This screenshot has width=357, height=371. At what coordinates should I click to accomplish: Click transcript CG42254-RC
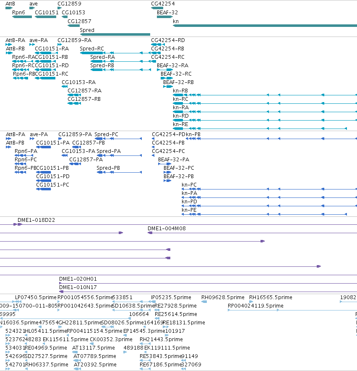153,61
